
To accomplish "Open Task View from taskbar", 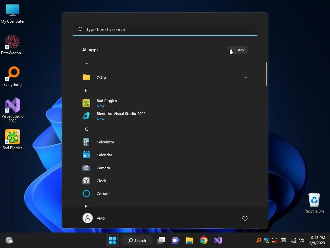I will [161, 240].
